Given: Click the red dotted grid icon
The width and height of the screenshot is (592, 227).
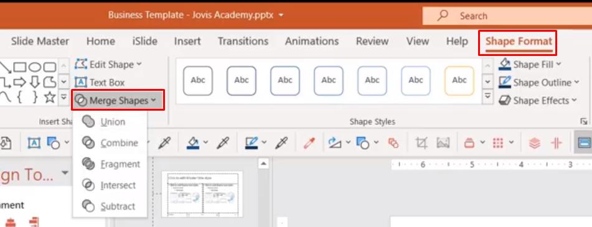Looking at the screenshot, I should [x=499, y=143].
